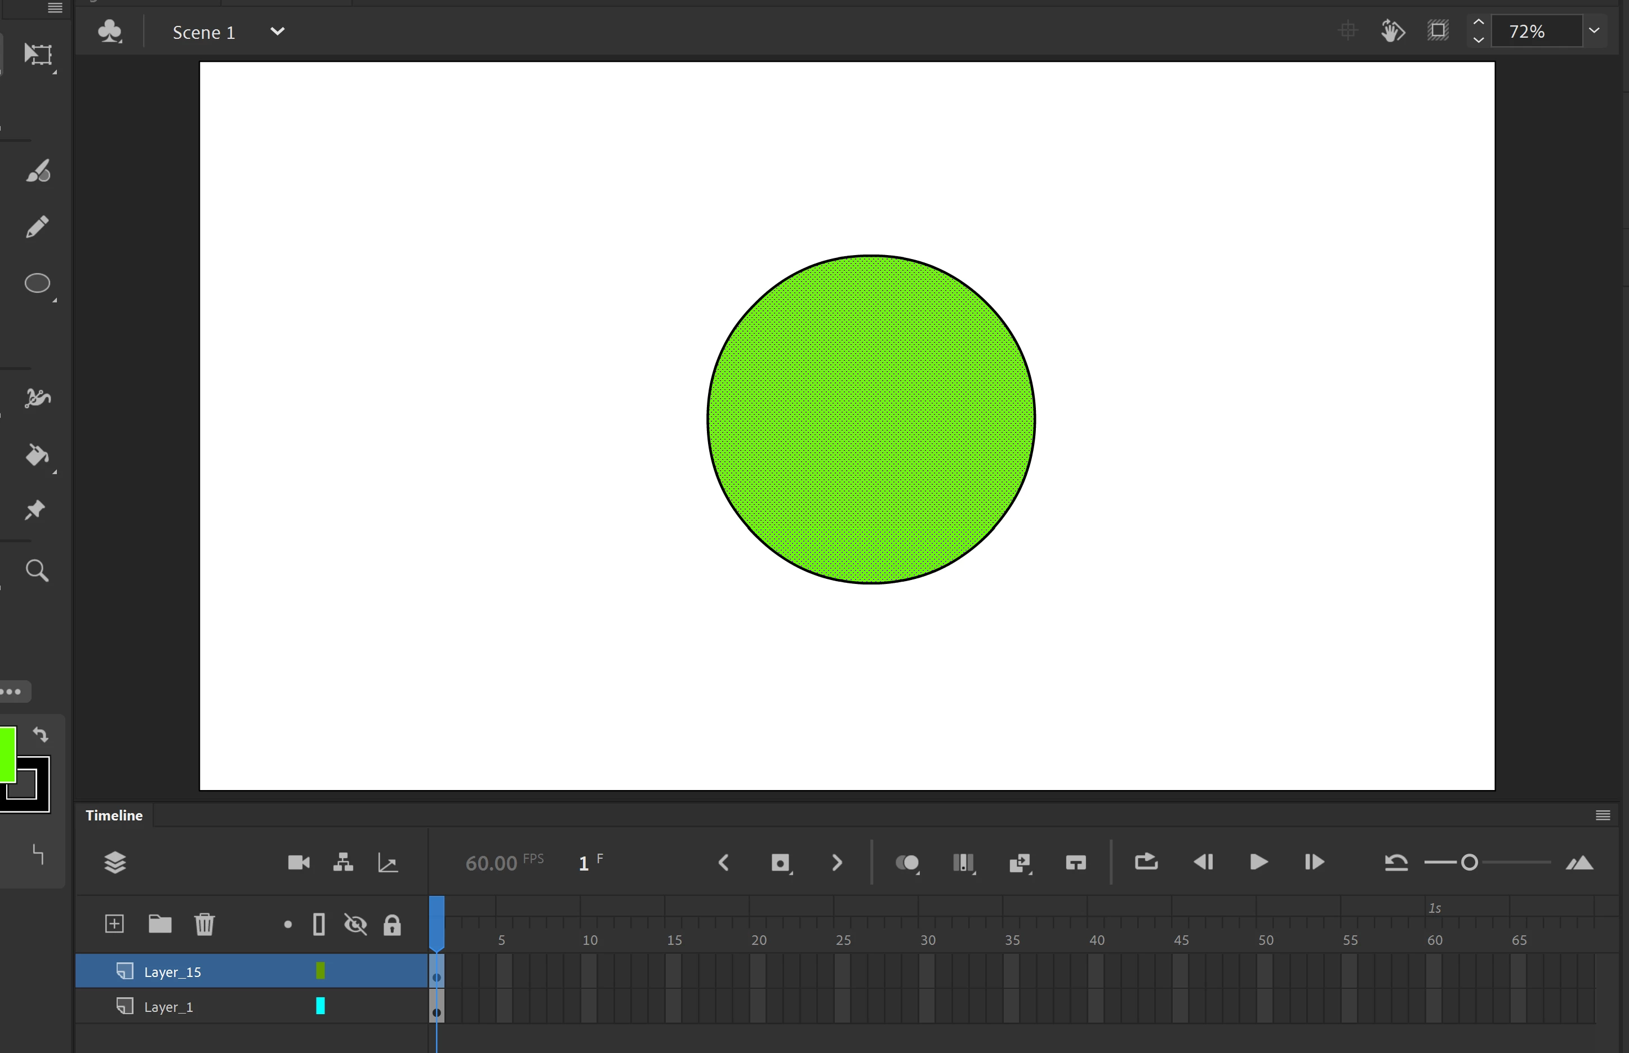
Task: Select the Asset Warp pin tool
Action: point(35,510)
